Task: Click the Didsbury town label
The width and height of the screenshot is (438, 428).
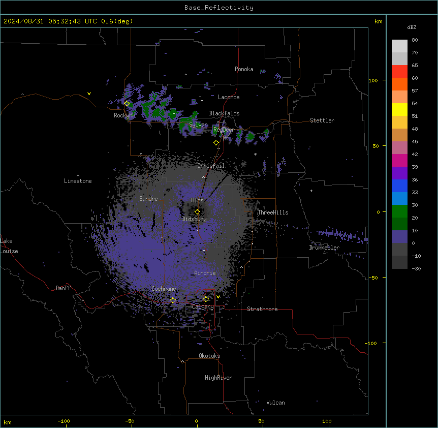Action: point(195,219)
